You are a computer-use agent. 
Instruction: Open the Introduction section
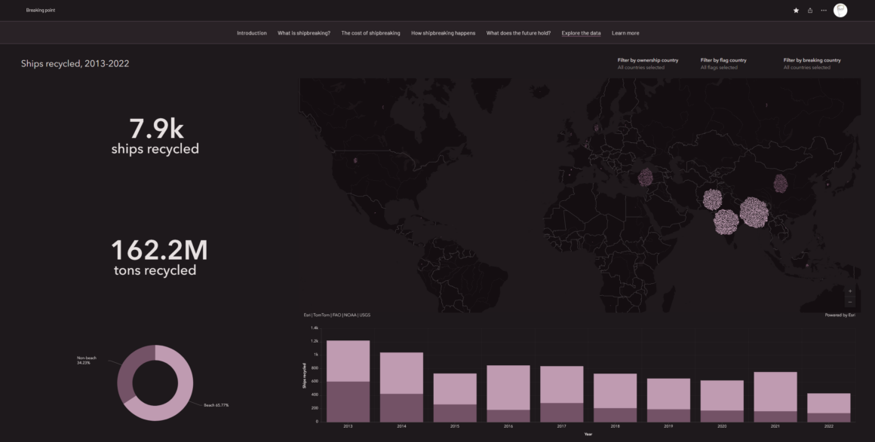click(252, 33)
